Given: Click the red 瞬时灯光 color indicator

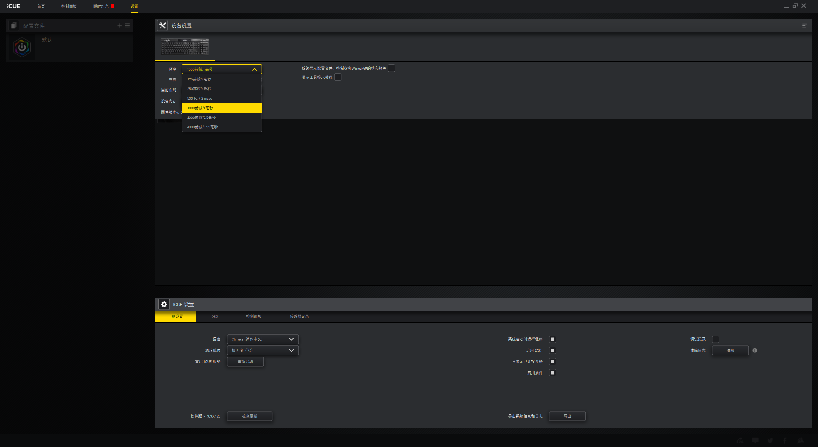Looking at the screenshot, I should 112,6.
